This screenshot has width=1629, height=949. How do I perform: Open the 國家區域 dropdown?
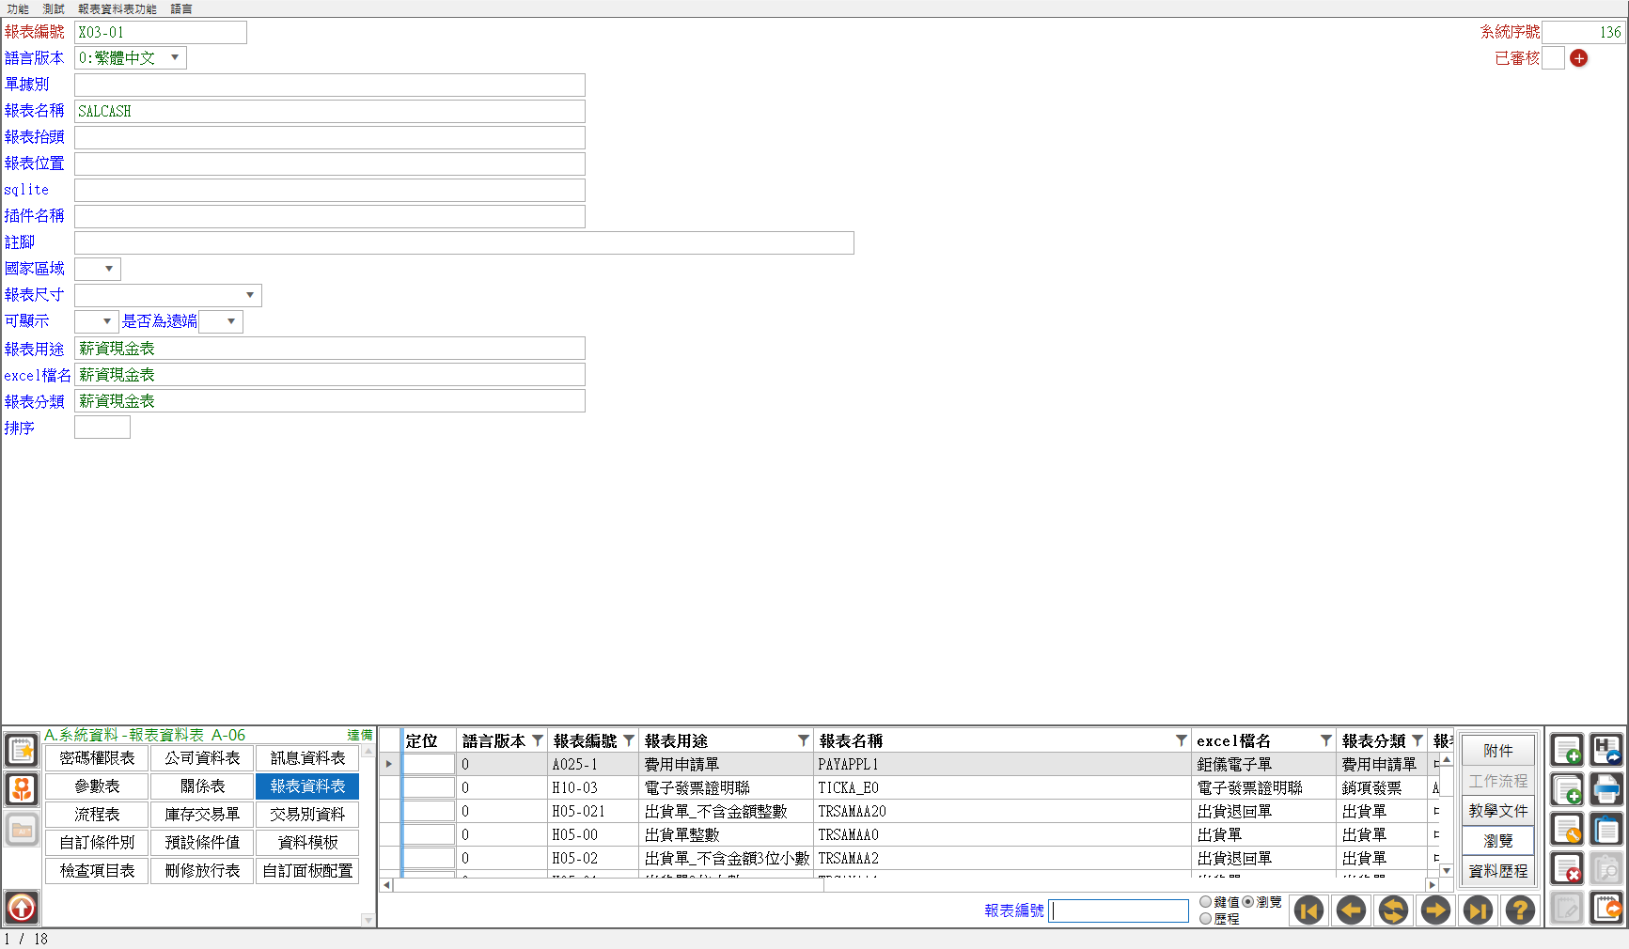point(109,269)
